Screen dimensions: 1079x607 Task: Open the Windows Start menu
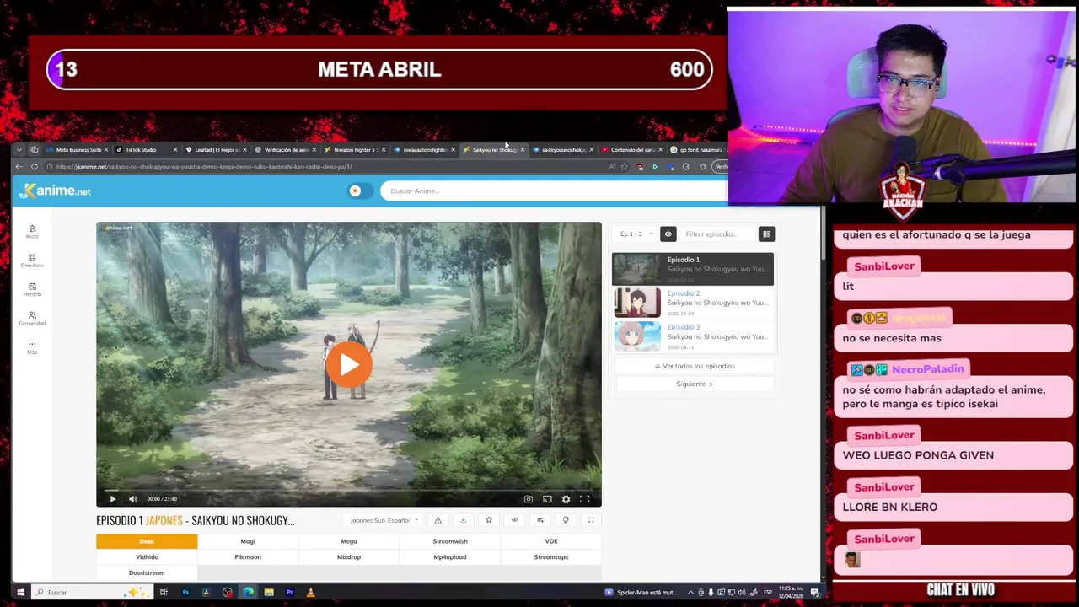20,593
